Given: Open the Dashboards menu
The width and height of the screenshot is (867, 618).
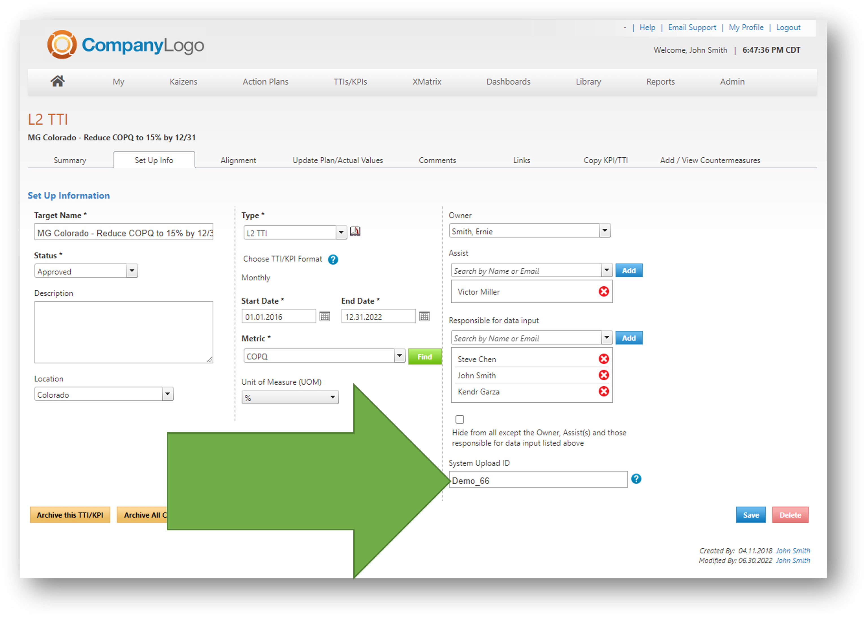Looking at the screenshot, I should [x=508, y=81].
